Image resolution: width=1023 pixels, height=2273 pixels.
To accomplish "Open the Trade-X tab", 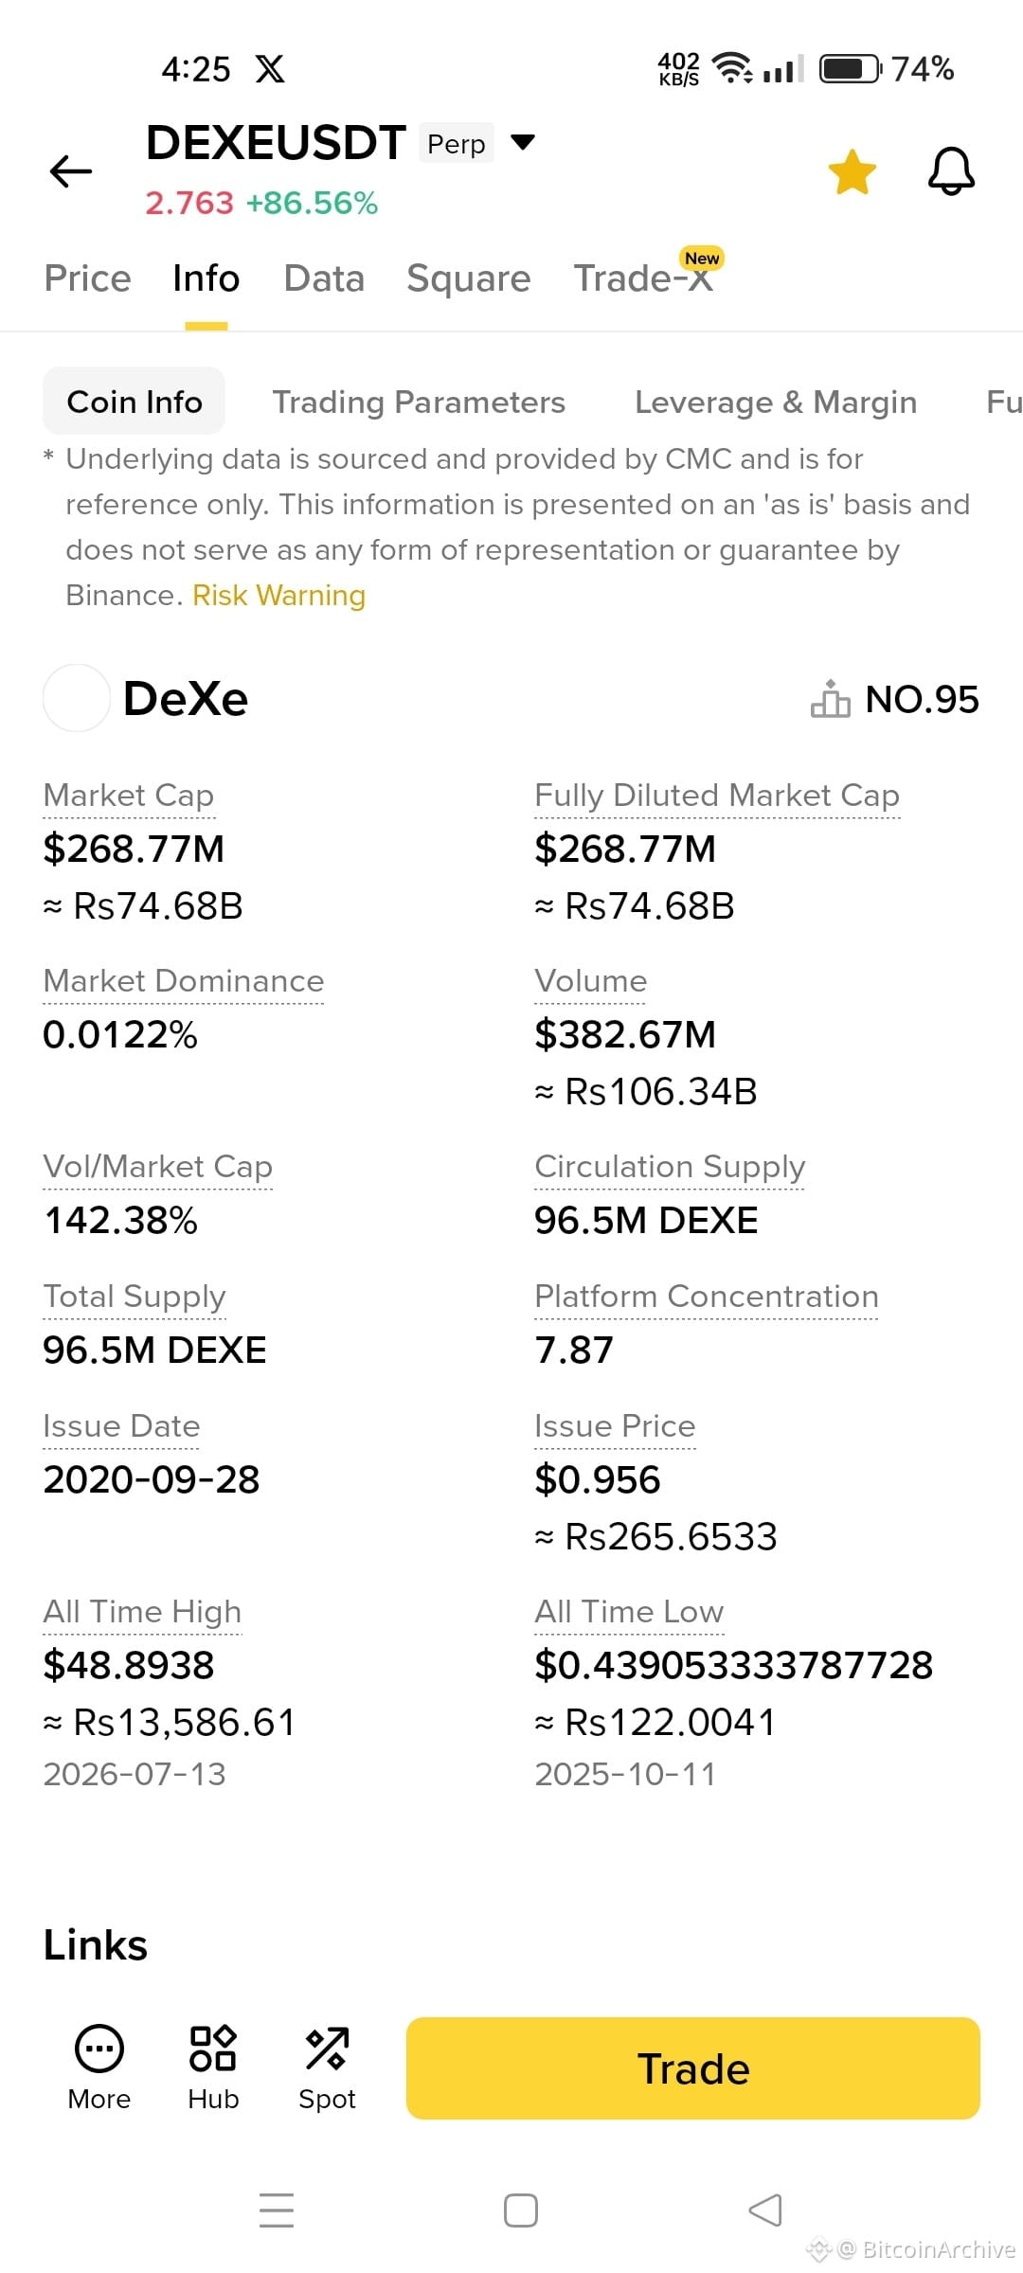I will [x=644, y=278].
